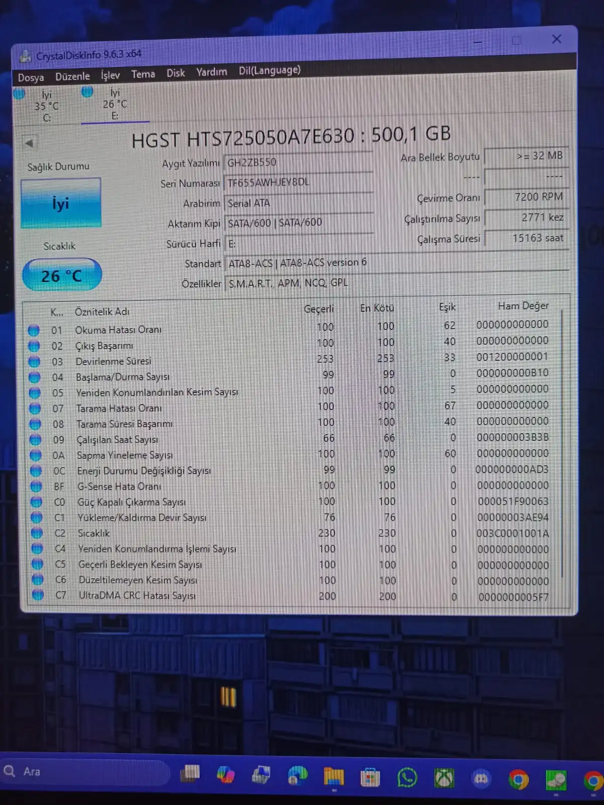Click raw value 003C0001001A
The height and width of the screenshot is (805, 604).
513,533
